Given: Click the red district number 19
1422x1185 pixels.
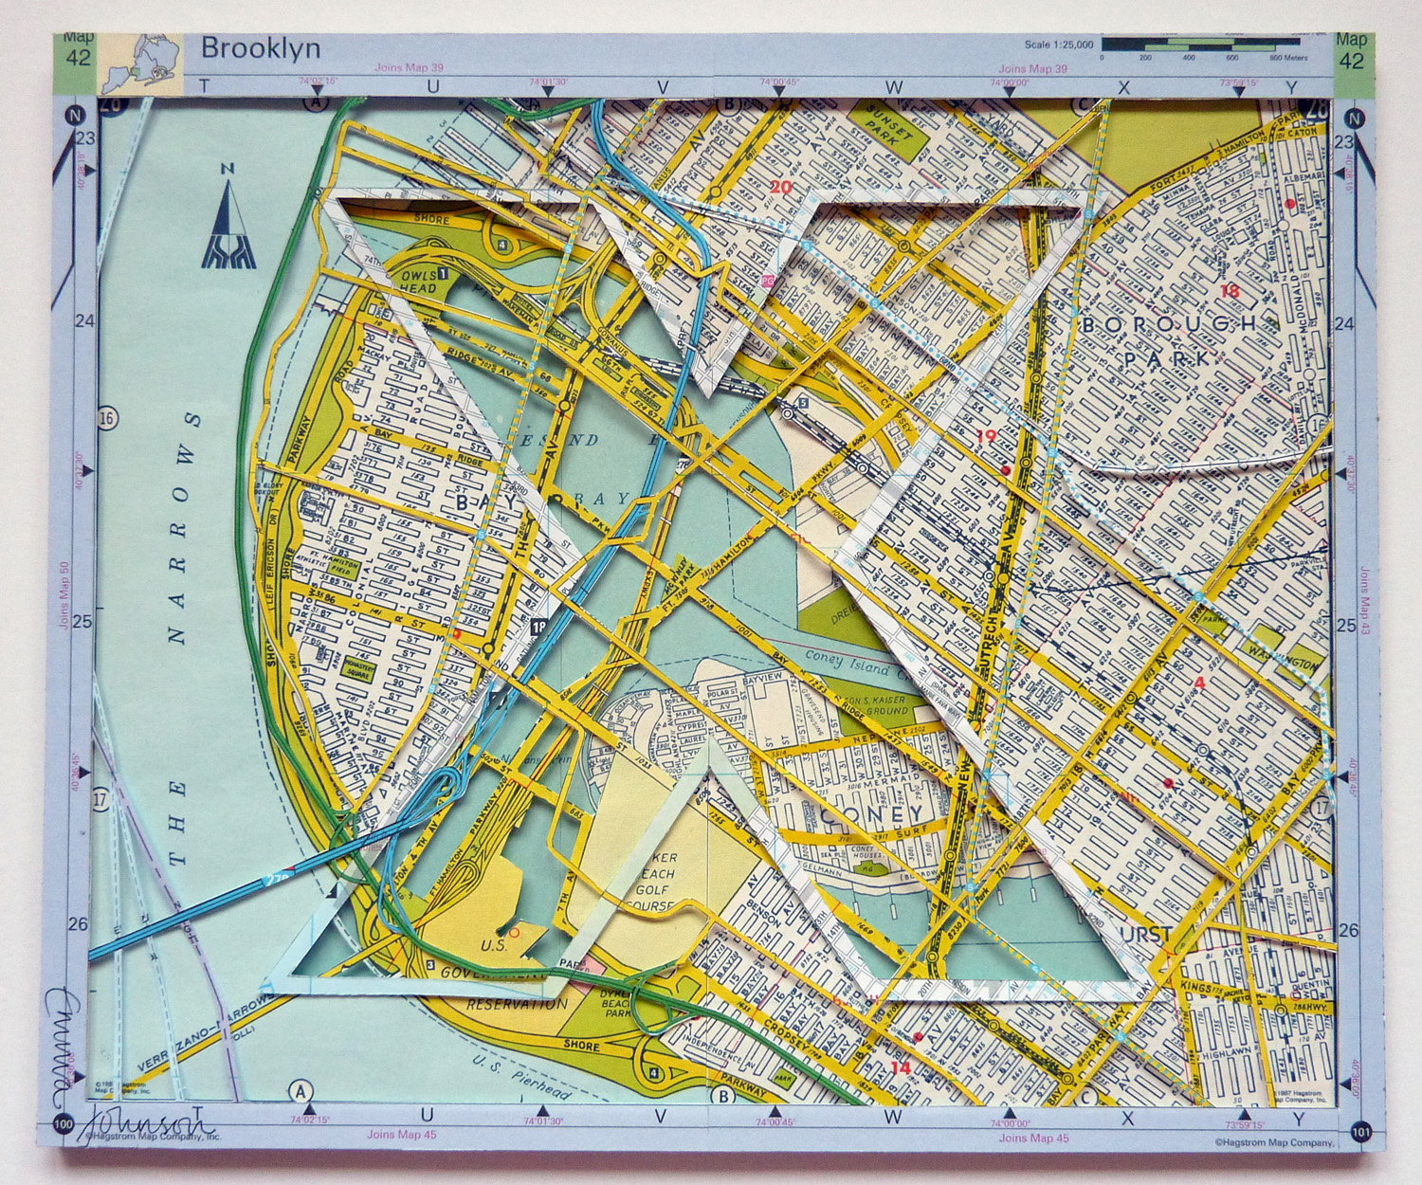Looking at the screenshot, I should (986, 437).
